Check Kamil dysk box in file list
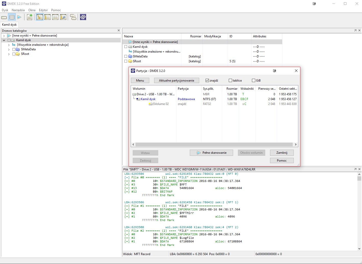Viewport: 362px width, 264px height. pyautogui.click(x=126, y=47)
